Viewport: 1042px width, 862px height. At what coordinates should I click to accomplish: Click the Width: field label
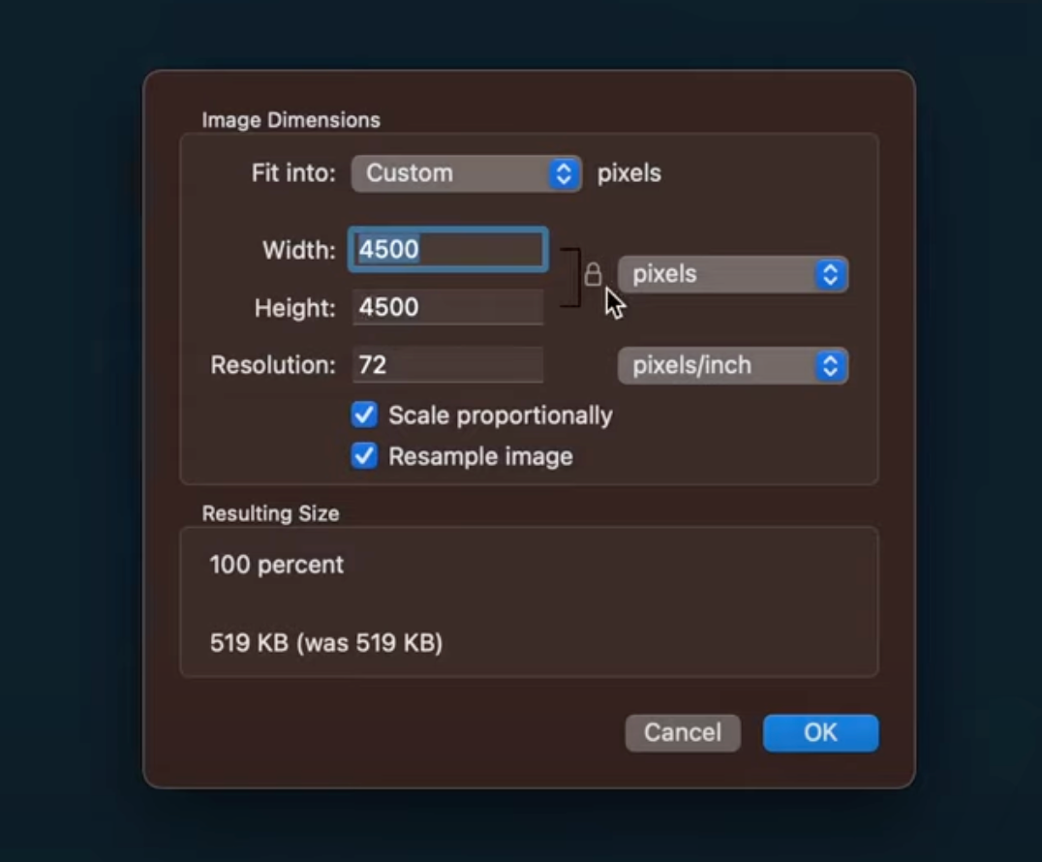tap(297, 250)
